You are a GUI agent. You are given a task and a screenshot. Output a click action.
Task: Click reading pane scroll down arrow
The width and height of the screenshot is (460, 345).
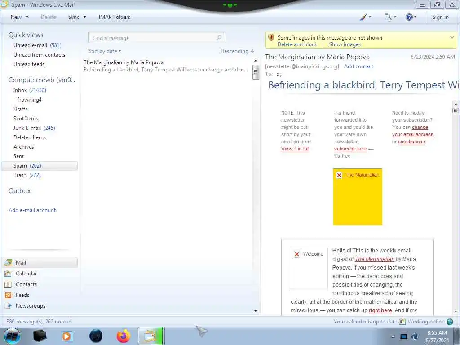pyautogui.click(x=456, y=311)
